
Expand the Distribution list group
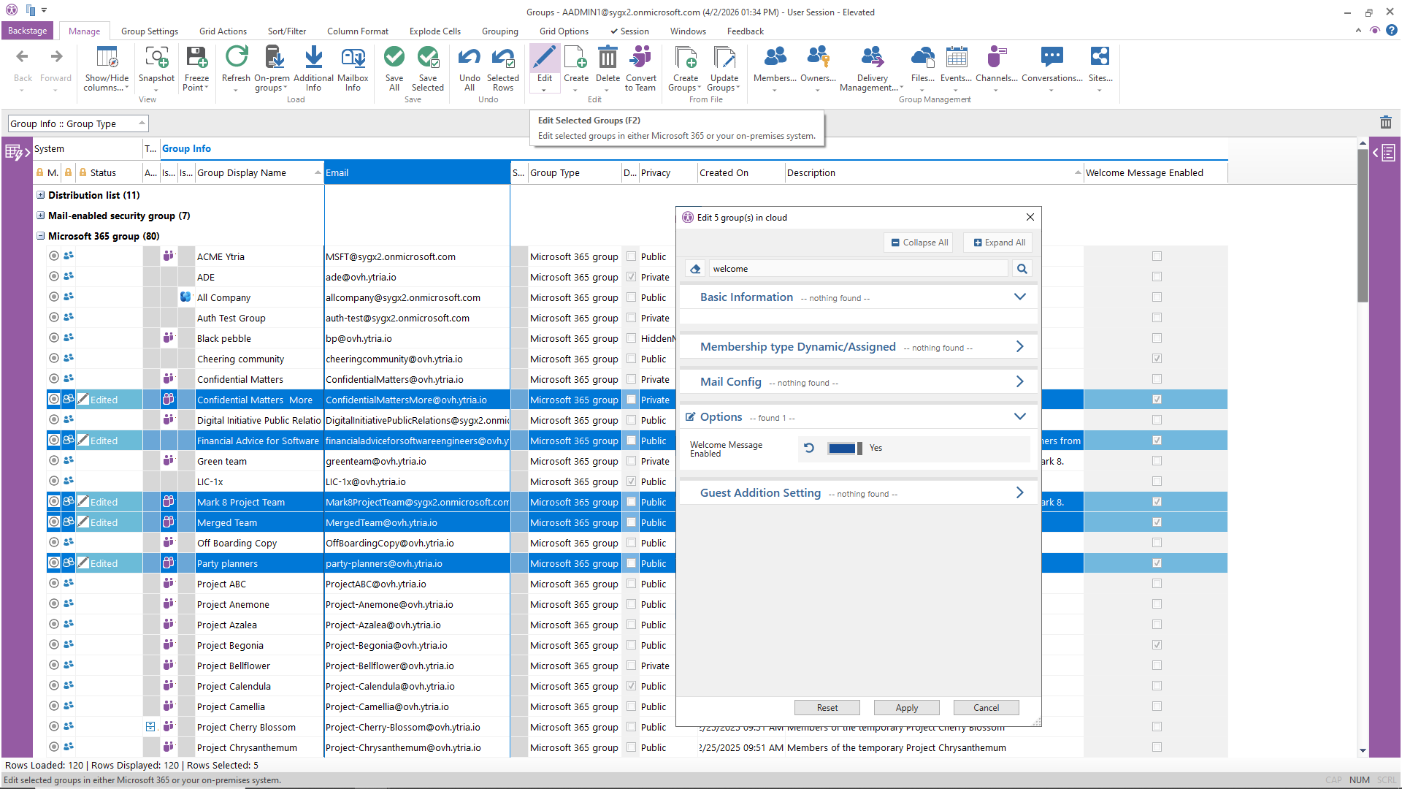[41, 195]
